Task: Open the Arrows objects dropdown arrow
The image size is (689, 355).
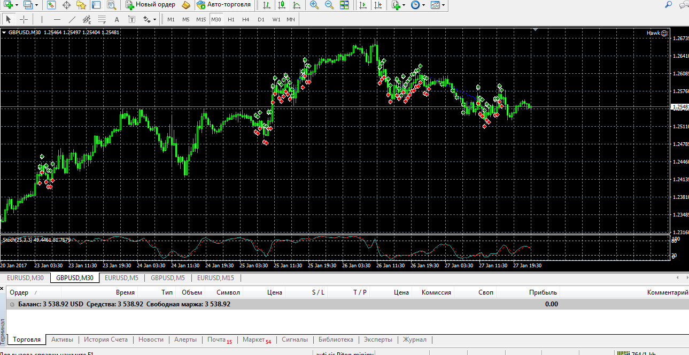Action: [x=155, y=20]
